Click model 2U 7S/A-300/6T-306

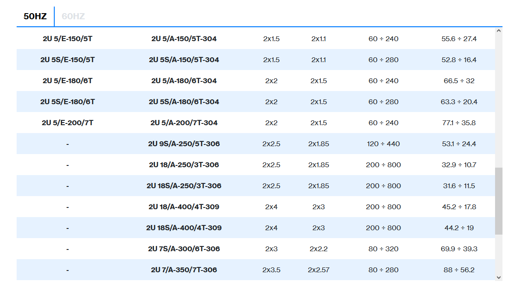point(184,249)
